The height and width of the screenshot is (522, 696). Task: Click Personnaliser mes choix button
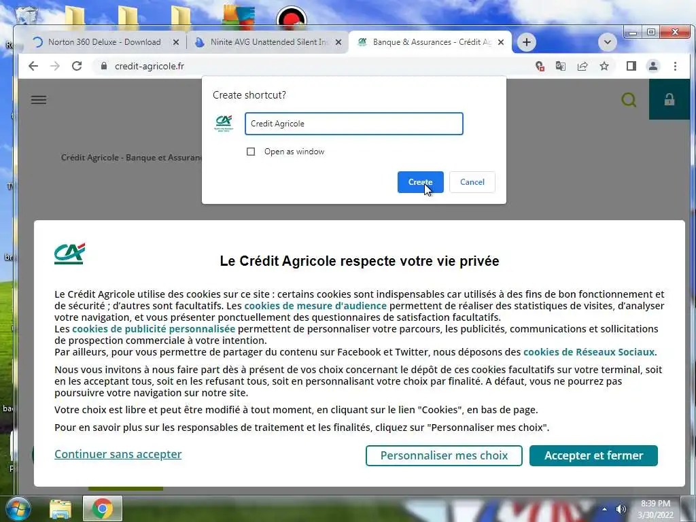(x=444, y=456)
